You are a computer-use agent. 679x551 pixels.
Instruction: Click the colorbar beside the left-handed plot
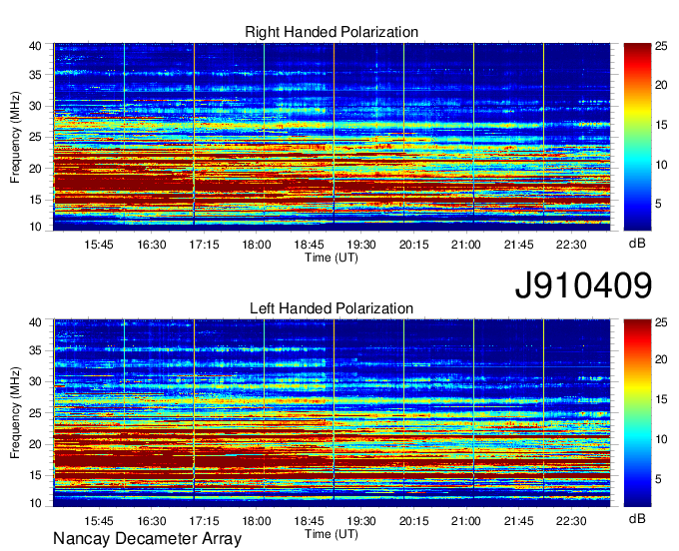(637, 412)
